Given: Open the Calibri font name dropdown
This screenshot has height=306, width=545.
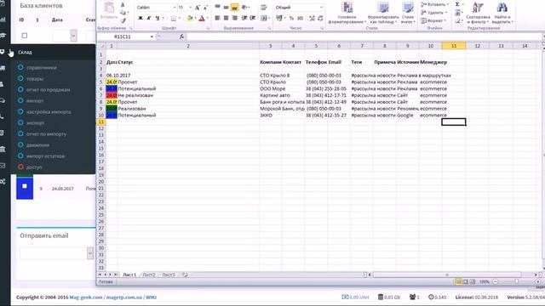Looking at the screenshot, I should (175, 8).
